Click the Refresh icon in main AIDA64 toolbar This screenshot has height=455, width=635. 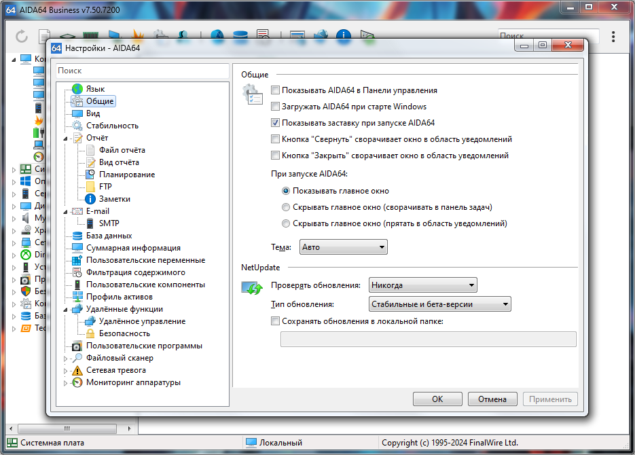[x=22, y=37]
